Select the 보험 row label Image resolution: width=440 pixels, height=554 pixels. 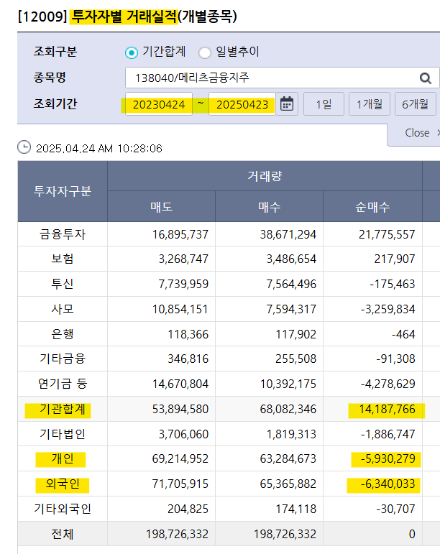coord(63,259)
